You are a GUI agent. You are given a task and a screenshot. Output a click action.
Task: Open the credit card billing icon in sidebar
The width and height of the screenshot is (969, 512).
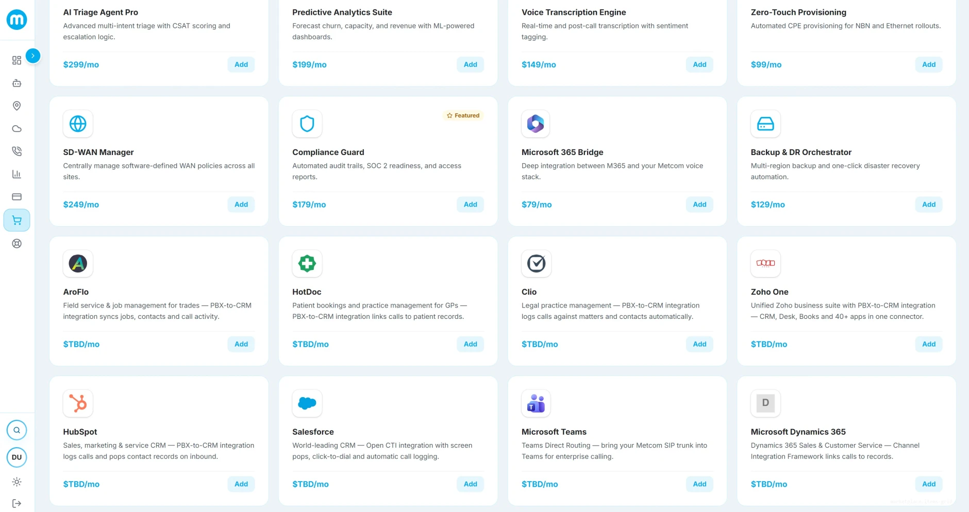click(x=16, y=197)
